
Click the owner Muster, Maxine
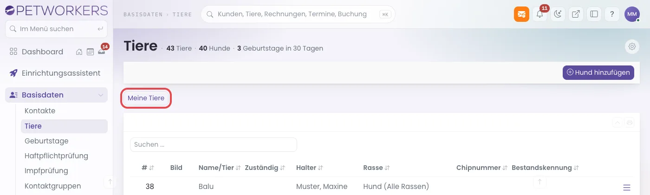322,187
